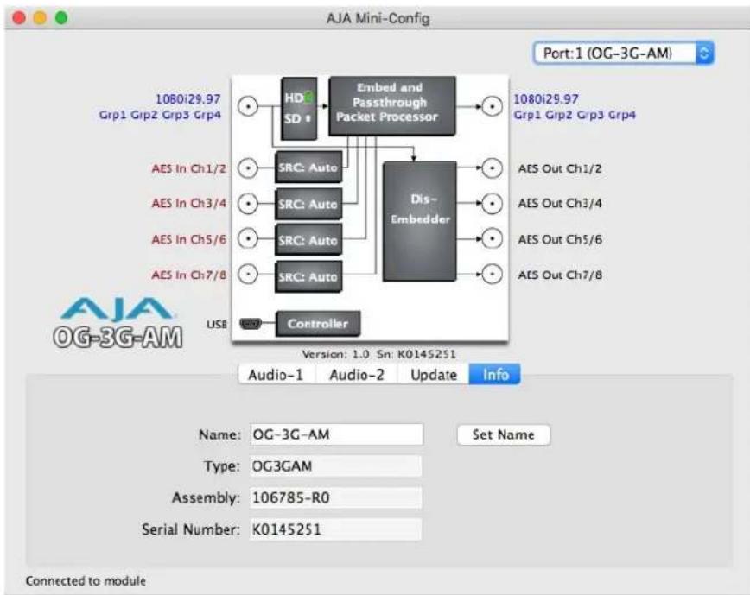This screenshot has width=750, height=595.
Task: Click the AES Out Ch5/6 connector icon
Action: 492,238
